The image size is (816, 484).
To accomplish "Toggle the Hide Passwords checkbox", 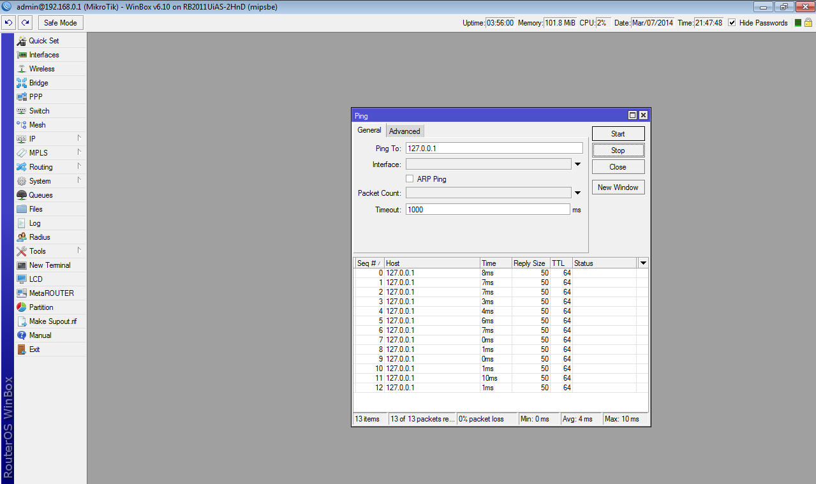I will pos(731,23).
